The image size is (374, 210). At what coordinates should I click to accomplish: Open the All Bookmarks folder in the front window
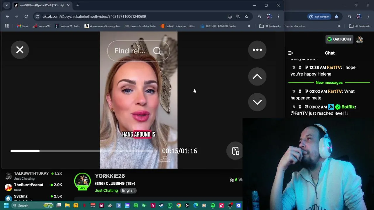pos(270,26)
